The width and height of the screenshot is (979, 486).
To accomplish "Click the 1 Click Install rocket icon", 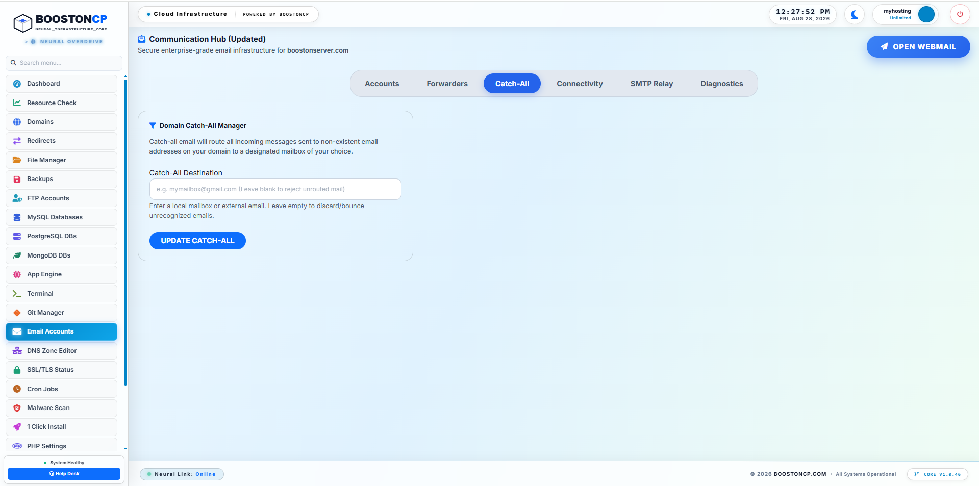I will point(17,427).
